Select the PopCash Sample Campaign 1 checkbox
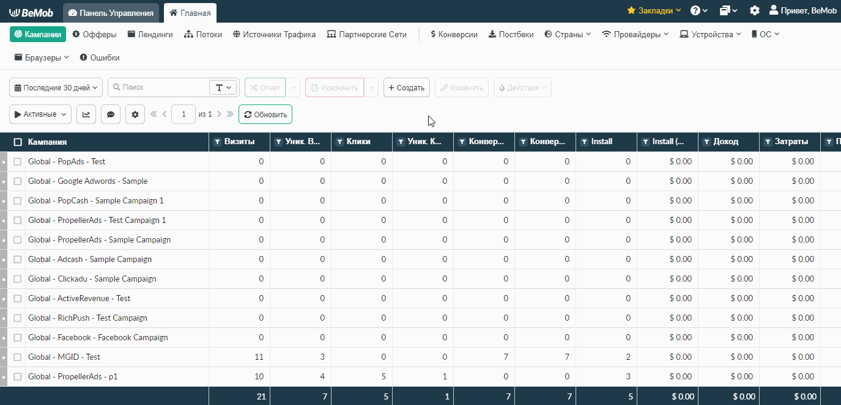 (18, 200)
